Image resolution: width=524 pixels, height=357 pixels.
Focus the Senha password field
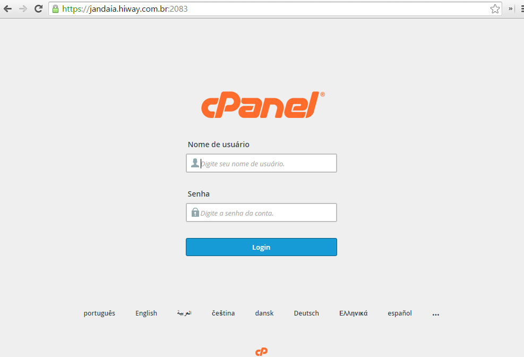coord(261,212)
